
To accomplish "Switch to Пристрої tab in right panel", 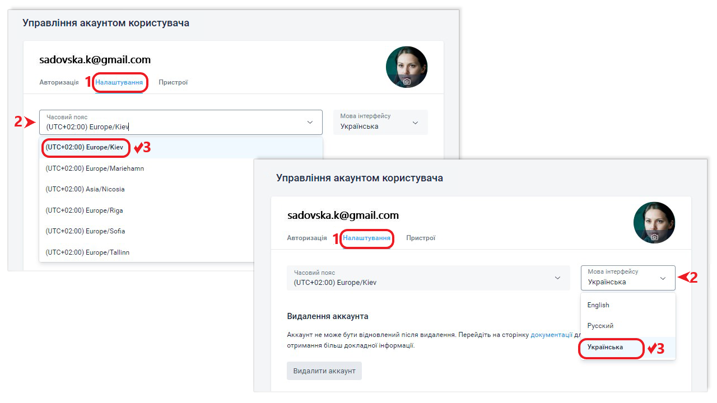I will click(421, 238).
